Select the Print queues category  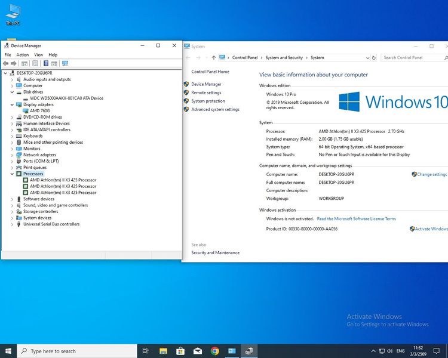[35, 168]
